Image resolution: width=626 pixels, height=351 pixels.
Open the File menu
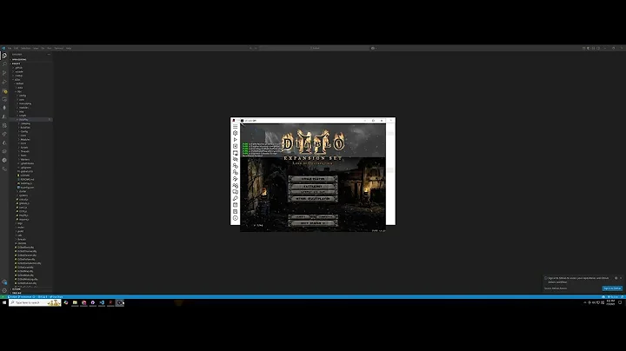click(10, 49)
